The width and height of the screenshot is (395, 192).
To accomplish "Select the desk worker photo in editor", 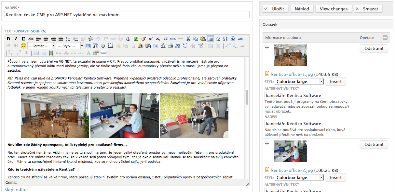I will 125,115.
